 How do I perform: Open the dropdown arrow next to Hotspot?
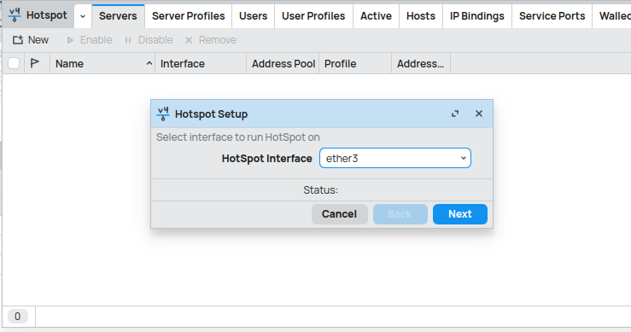click(83, 16)
